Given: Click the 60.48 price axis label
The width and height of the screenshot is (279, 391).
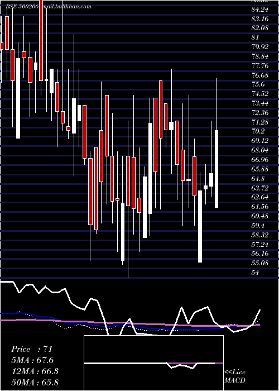Looking at the screenshot, I should click(x=260, y=216).
